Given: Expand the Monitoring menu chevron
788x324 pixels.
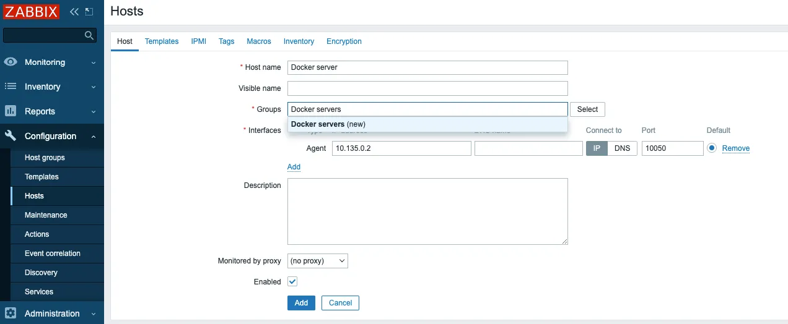Looking at the screenshot, I should [x=94, y=62].
